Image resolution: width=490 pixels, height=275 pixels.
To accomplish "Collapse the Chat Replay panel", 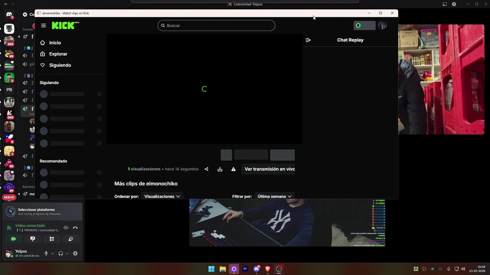I will click(308, 40).
